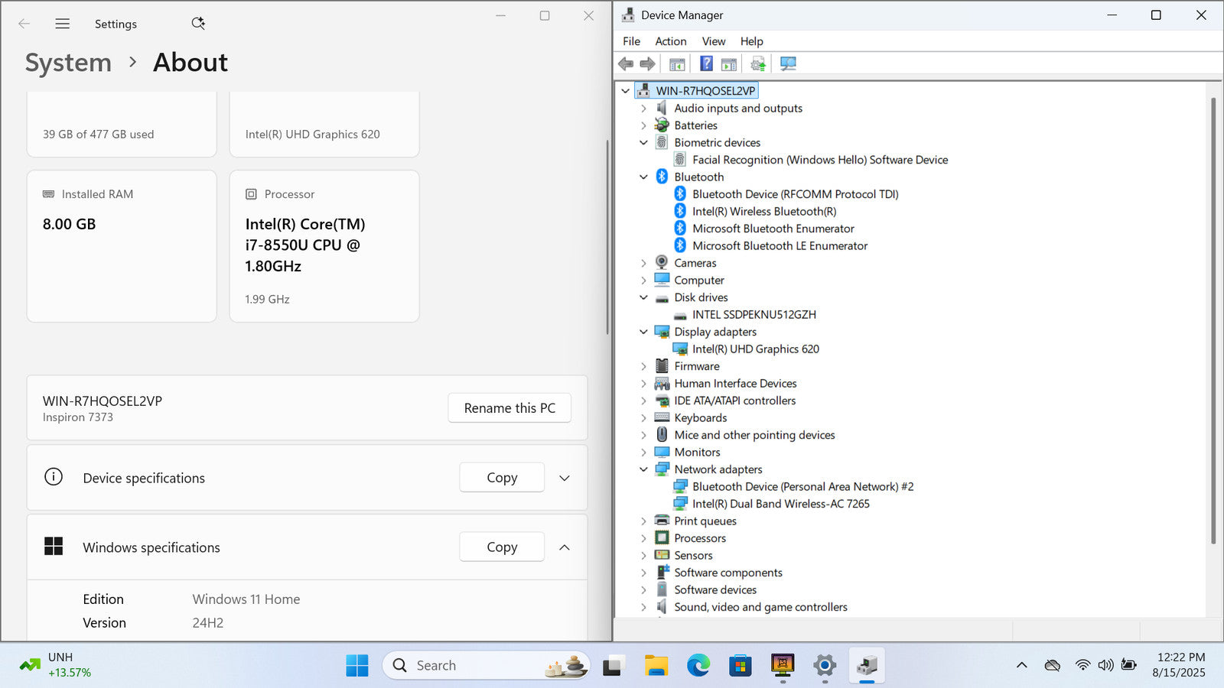Screen dimensions: 1224x688
Task: Open UNH stock widget on taskbar
Action: click(55, 665)
